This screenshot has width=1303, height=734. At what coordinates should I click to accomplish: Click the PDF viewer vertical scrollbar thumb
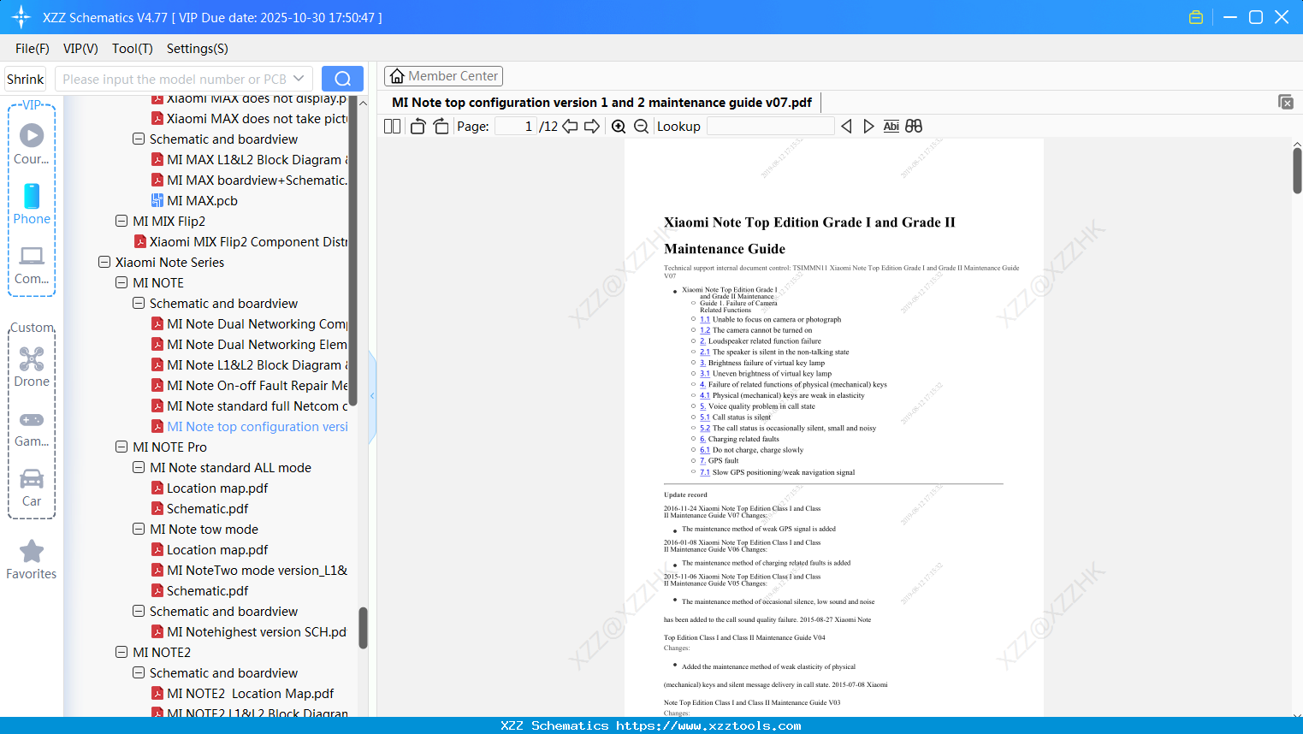[x=1297, y=171]
